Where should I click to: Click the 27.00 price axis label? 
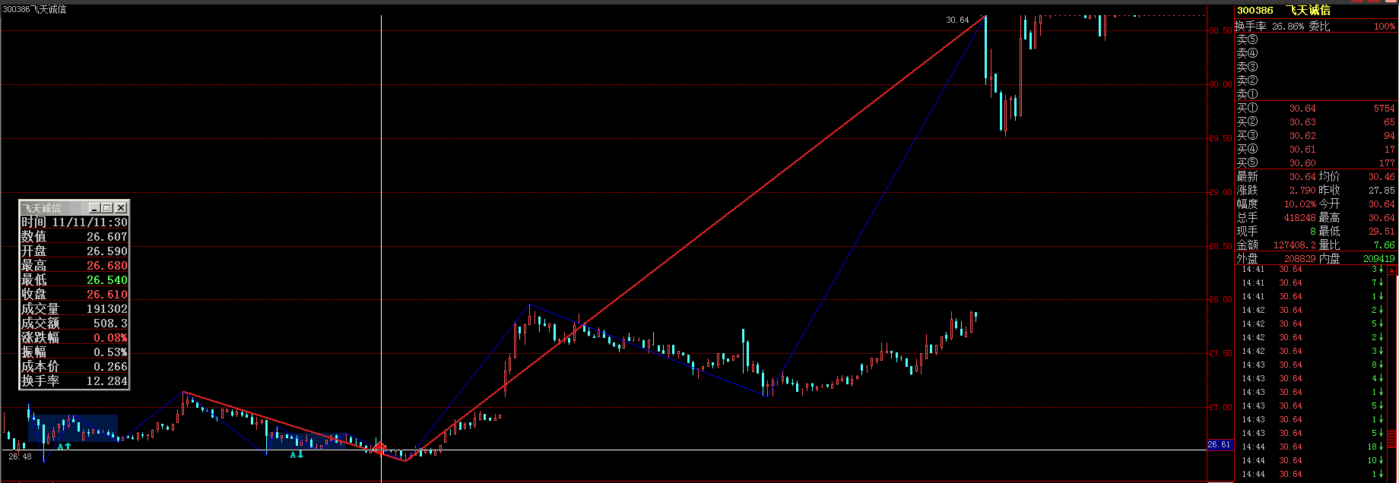[1221, 407]
